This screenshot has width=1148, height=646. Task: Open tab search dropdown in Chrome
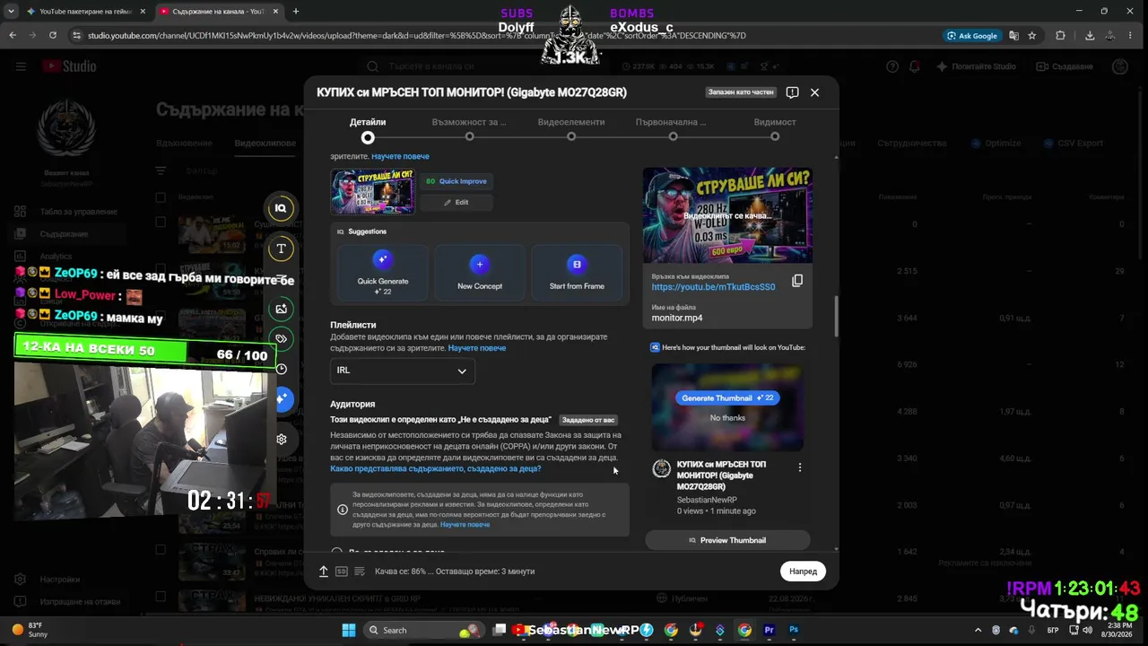click(x=12, y=12)
